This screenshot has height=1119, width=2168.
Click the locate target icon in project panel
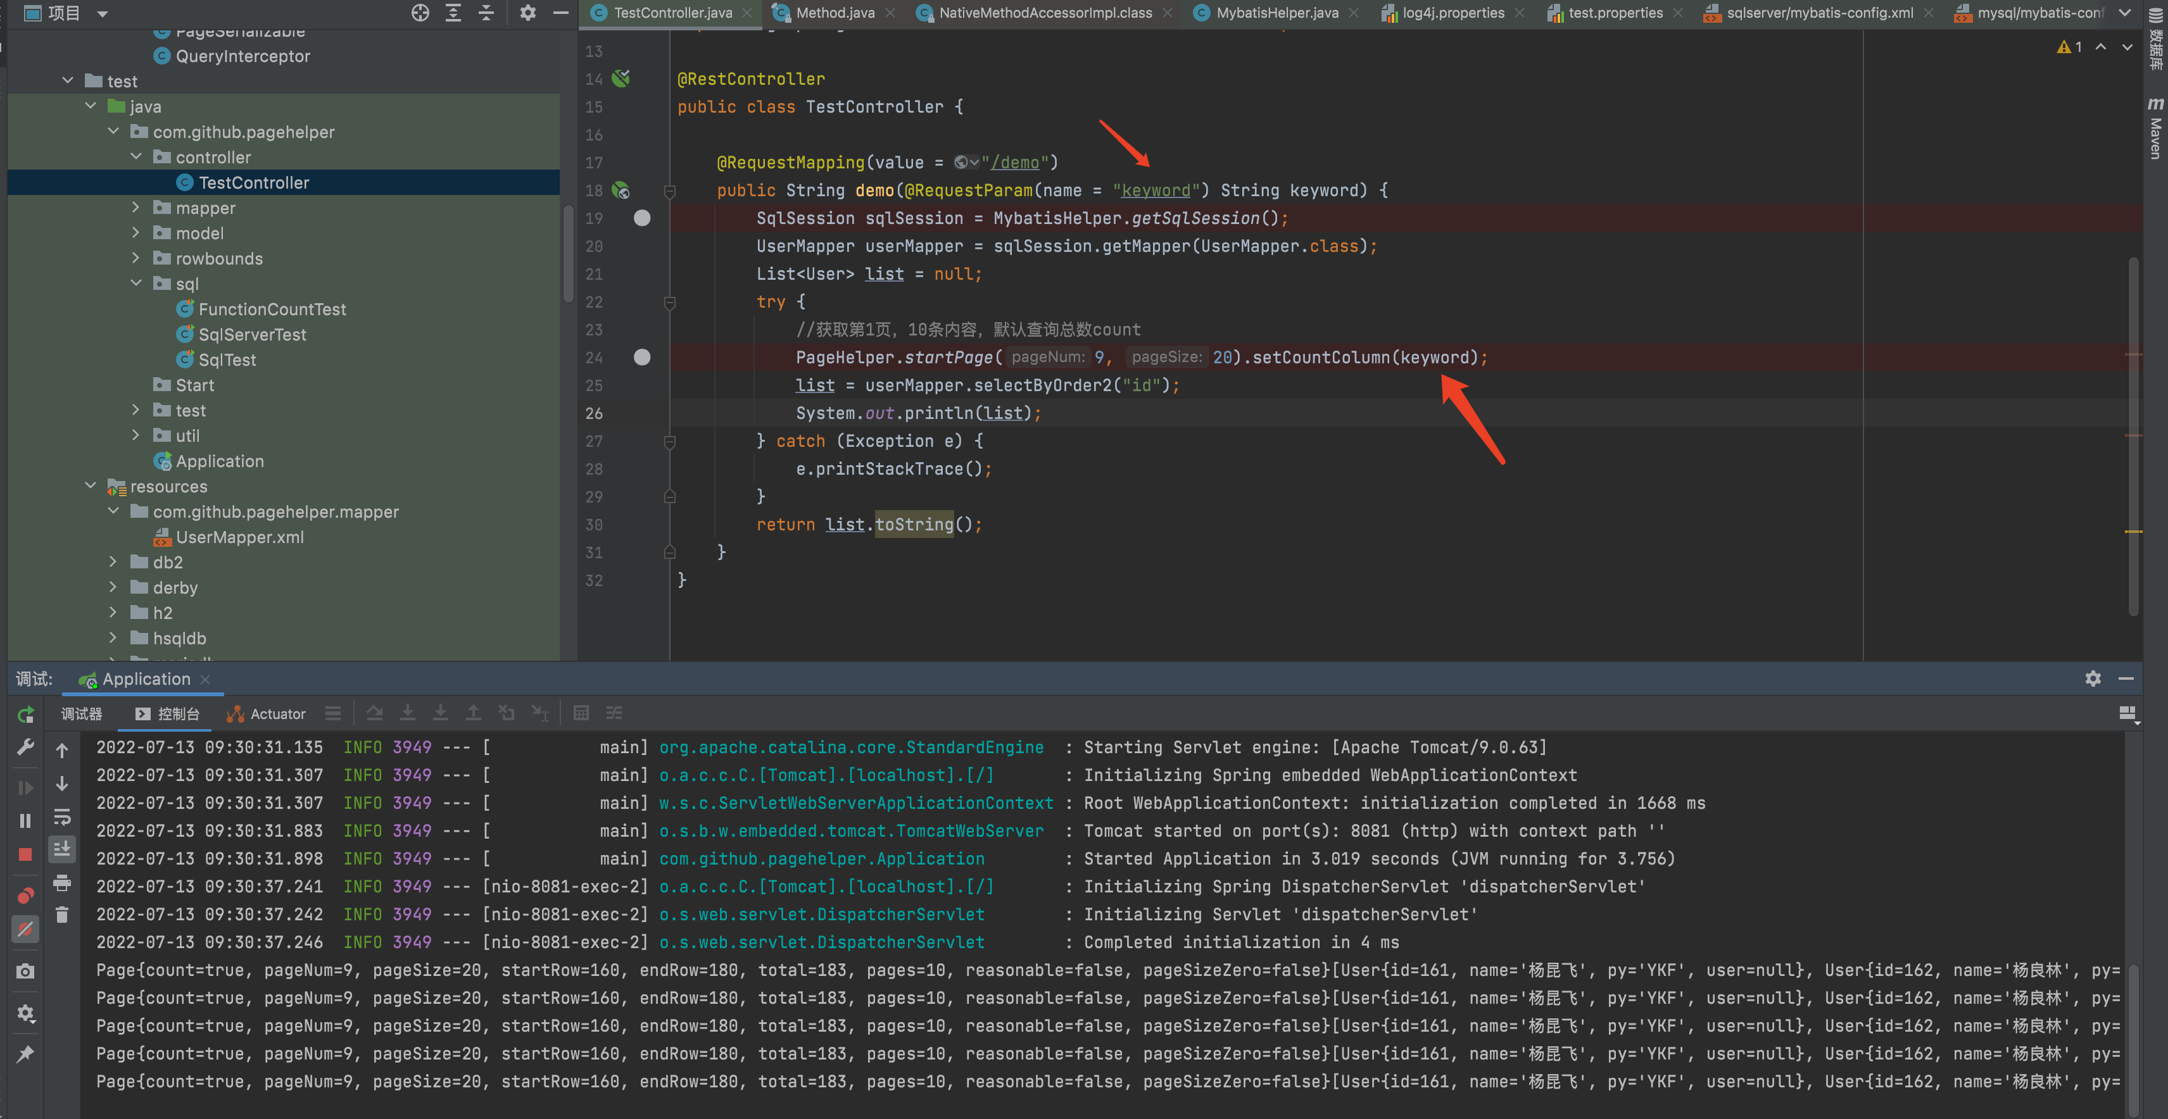coord(420,13)
